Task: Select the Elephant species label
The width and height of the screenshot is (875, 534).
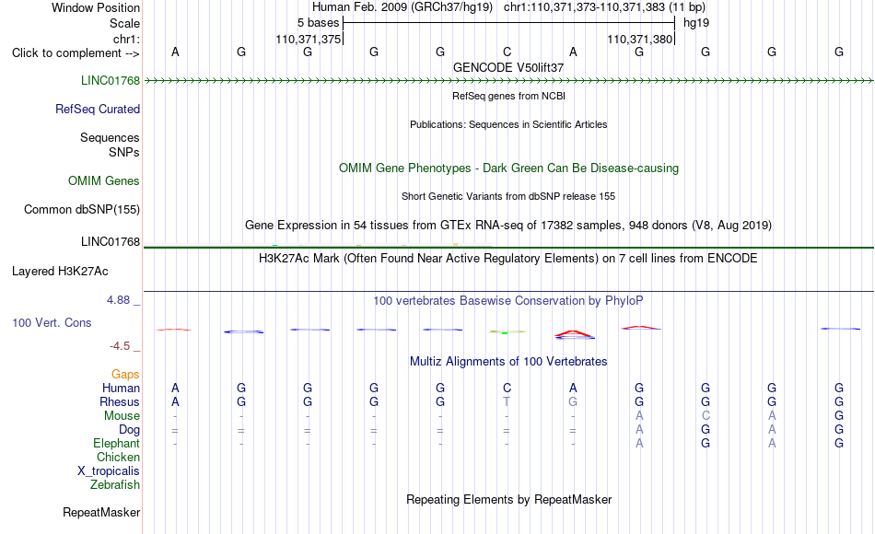Action: pos(117,443)
